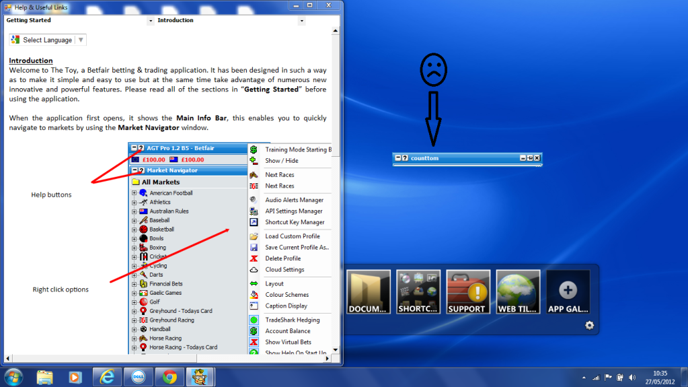688x387 pixels.
Task: Choose API Settings Manager menu entry
Action: [293, 211]
